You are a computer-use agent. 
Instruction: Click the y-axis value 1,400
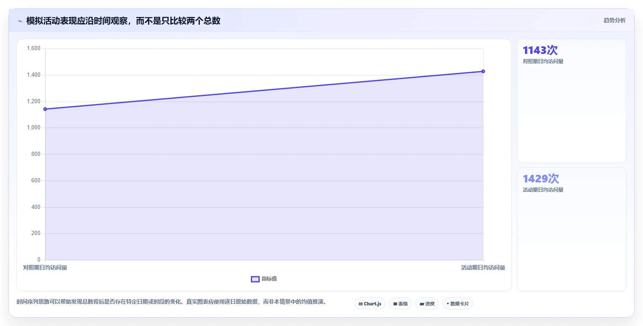[x=33, y=75]
